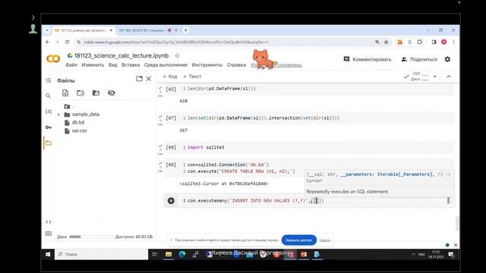Open File Explorer from taskbar
486x273 pixels.
[x=169, y=255]
